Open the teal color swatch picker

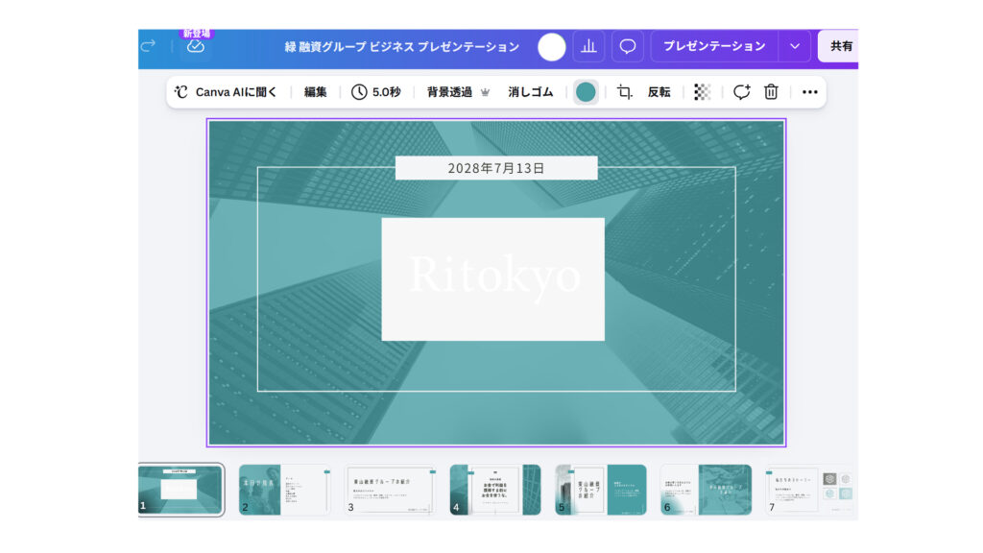pyautogui.click(x=586, y=92)
